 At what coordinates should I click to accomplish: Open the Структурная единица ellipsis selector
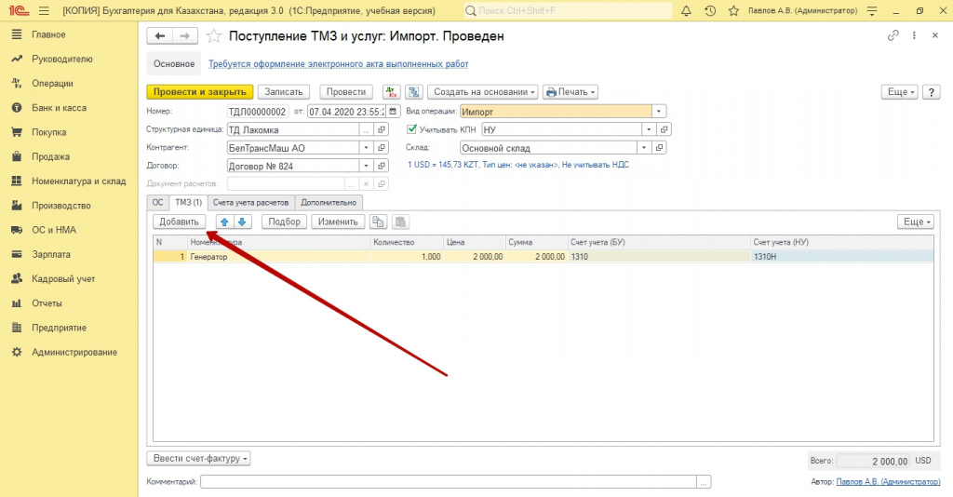[366, 129]
